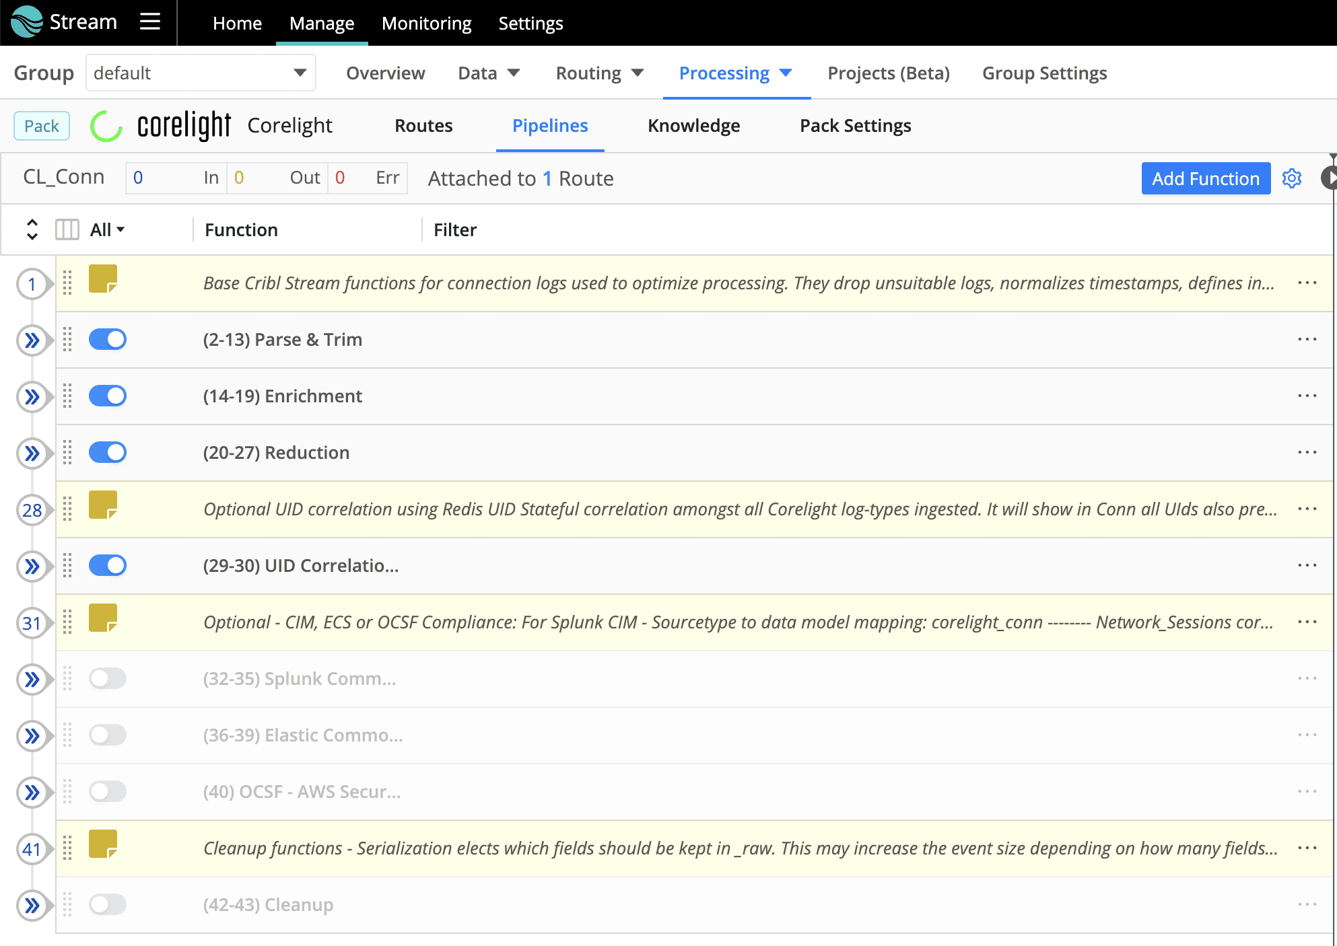The image size is (1337, 946).
Task: Open the comment icon on row 1
Action: 103,279
